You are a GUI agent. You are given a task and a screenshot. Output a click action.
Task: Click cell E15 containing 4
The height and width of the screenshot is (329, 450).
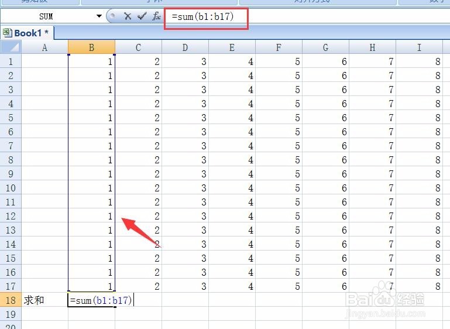point(232,258)
